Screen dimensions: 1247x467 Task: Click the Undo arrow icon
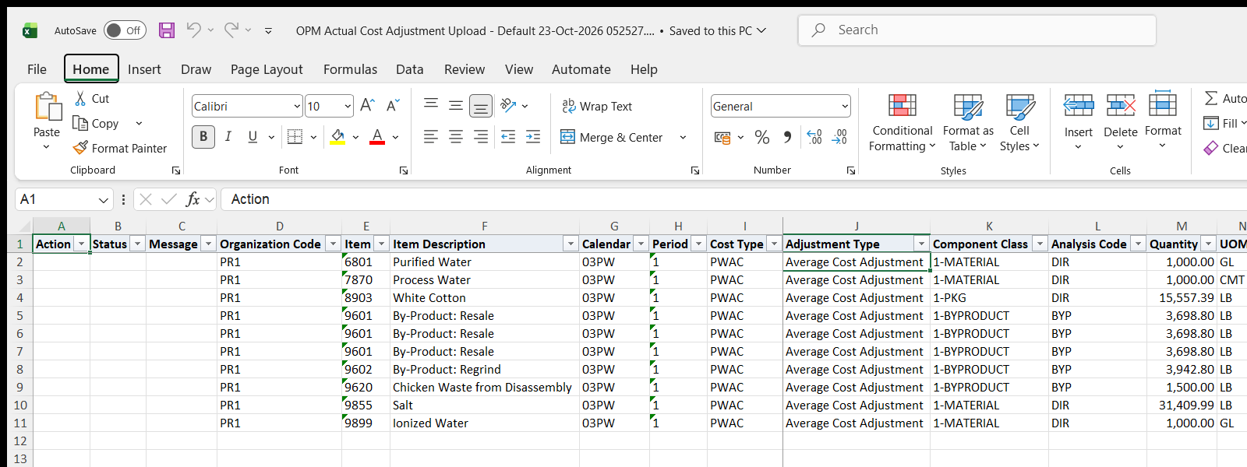pyautogui.click(x=193, y=30)
